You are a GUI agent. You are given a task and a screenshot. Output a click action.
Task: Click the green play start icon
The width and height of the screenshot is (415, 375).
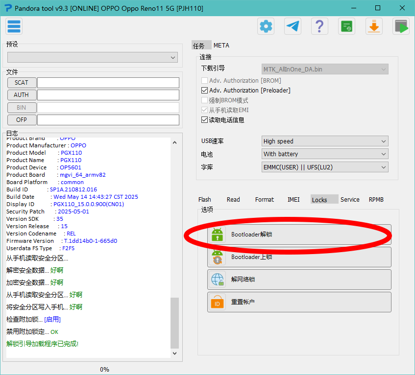[x=401, y=26]
